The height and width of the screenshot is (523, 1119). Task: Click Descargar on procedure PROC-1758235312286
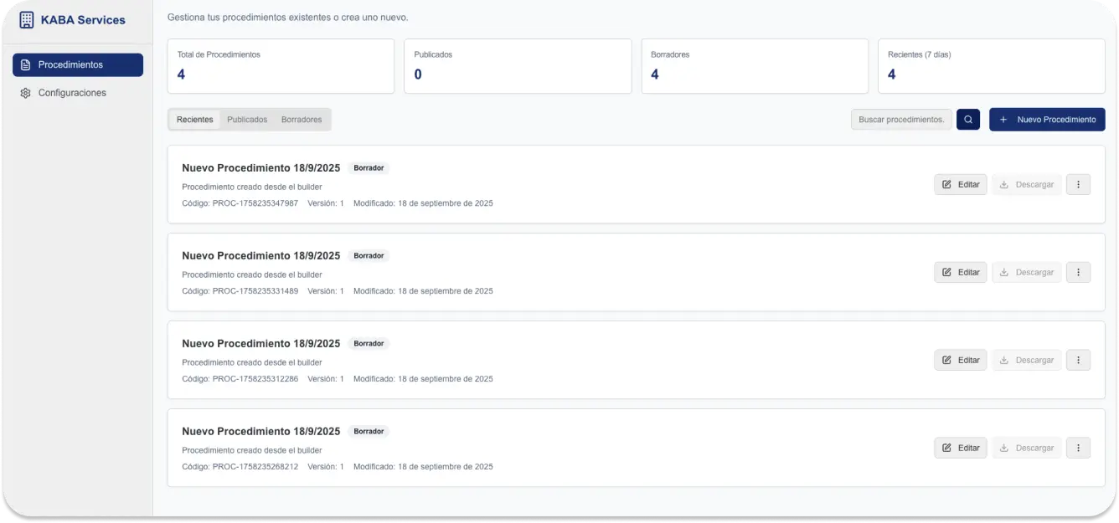1026,360
